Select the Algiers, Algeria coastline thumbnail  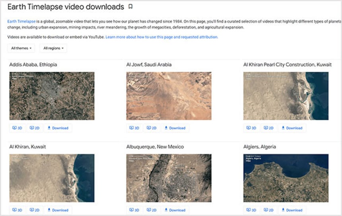click(x=286, y=178)
